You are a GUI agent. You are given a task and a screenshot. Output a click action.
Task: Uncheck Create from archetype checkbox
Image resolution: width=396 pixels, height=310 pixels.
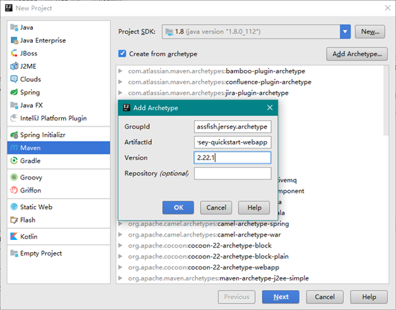122,54
